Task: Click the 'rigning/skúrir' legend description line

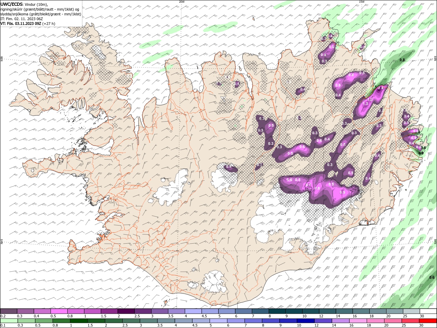Action: 40,9
